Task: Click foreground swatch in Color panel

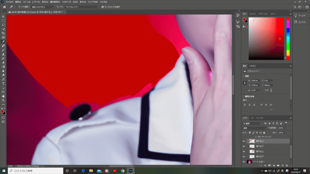Action: (244, 19)
